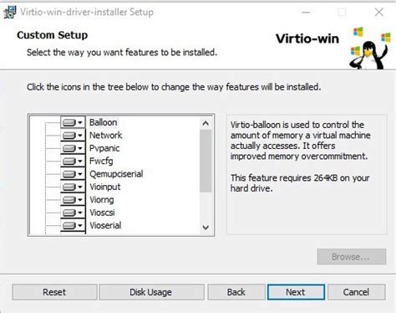Open the Disk Usage dialog
Image resolution: width=396 pixels, height=313 pixels.
click(x=151, y=292)
